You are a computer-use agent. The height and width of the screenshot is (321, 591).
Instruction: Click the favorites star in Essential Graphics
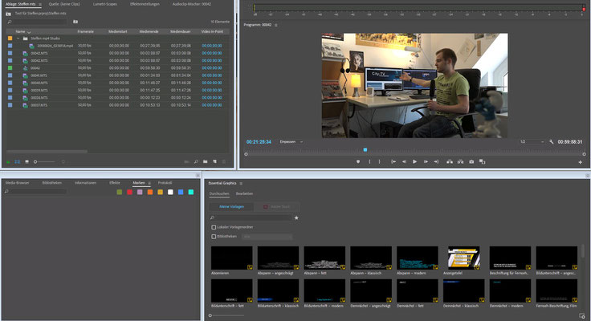click(x=296, y=217)
